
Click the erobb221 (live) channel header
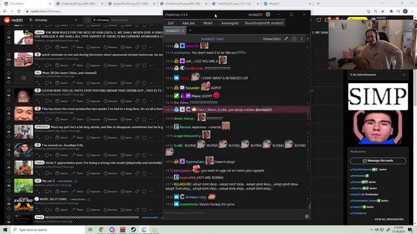212,39
